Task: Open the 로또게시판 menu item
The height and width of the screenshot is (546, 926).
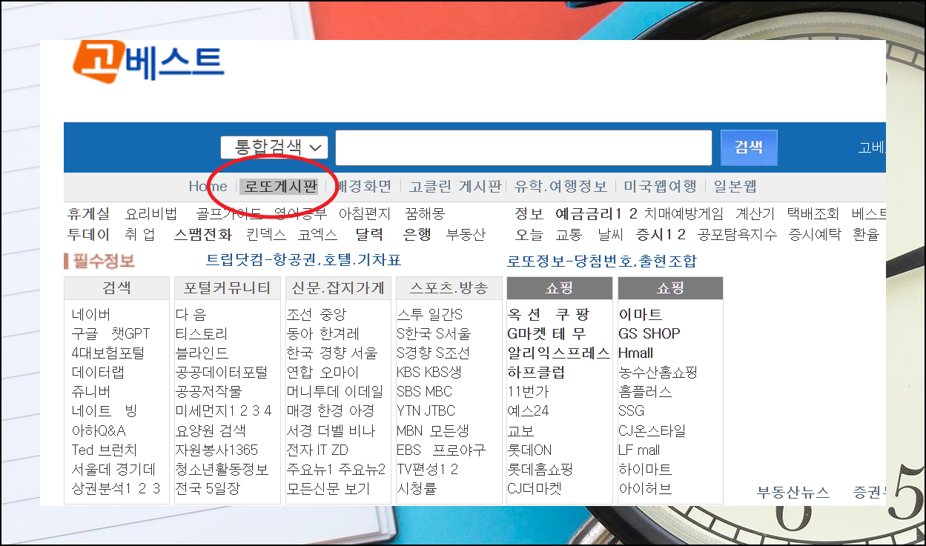Action: click(x=281, y=187)
